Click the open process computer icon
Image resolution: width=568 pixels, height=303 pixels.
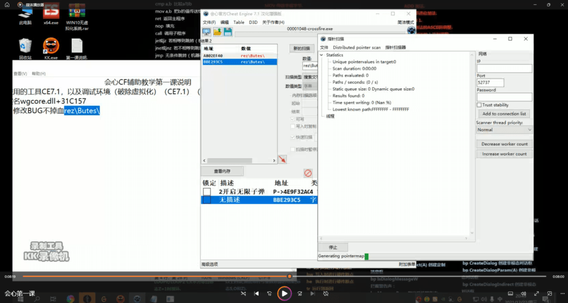206,32
